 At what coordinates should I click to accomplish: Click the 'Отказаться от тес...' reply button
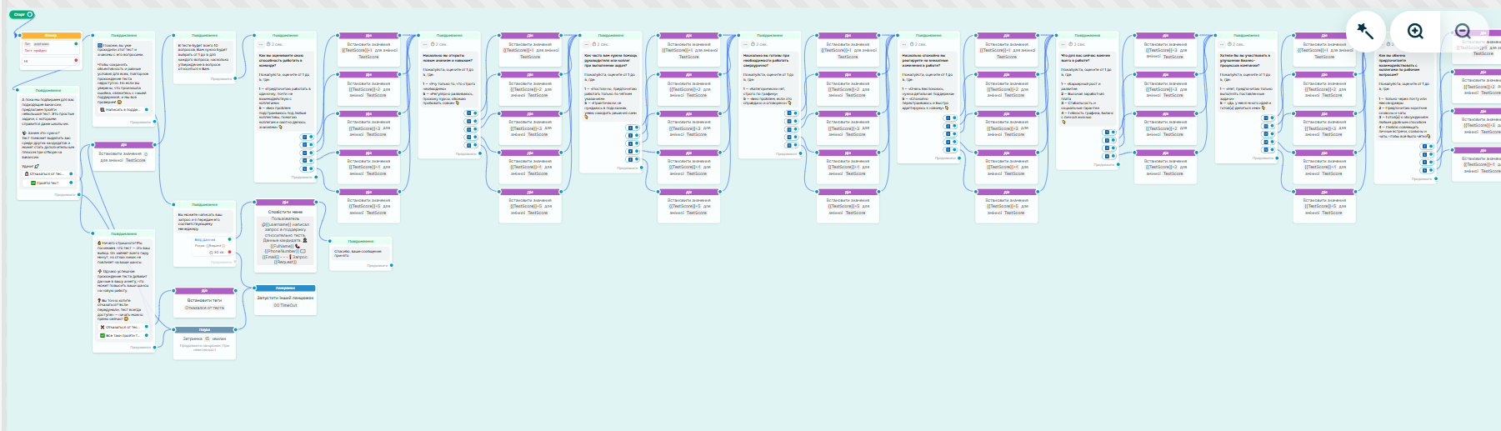47,174
